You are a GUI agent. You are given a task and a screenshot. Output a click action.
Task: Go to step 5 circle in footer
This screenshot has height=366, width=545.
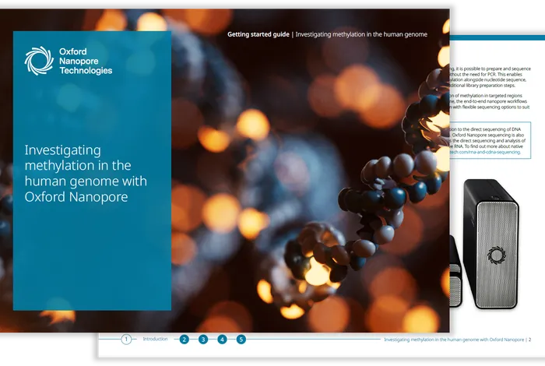(241, 340)
